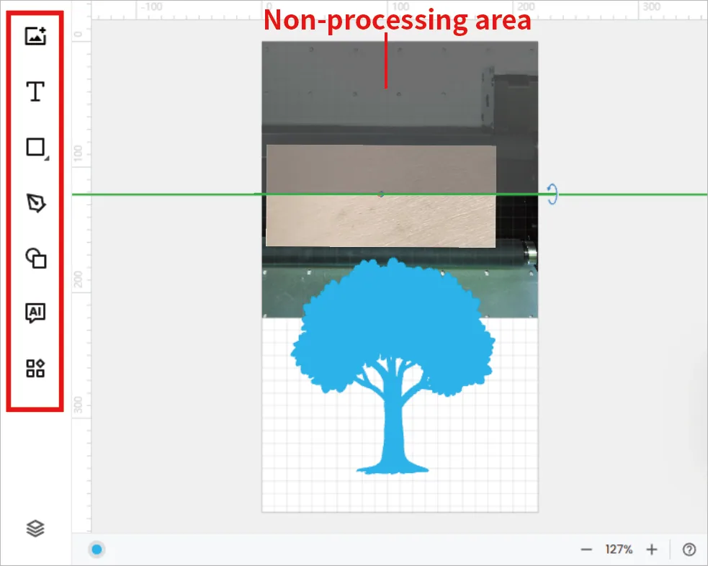Expand the shape tool submenu arrow
Image resolution: width=708 pixels, height=566 pixels.
pyautogui.click(x=47, y=158)
